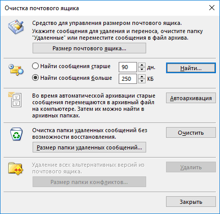220x214 pixels.
Task: Close the dialog with the X button
Action: (212, 8)
